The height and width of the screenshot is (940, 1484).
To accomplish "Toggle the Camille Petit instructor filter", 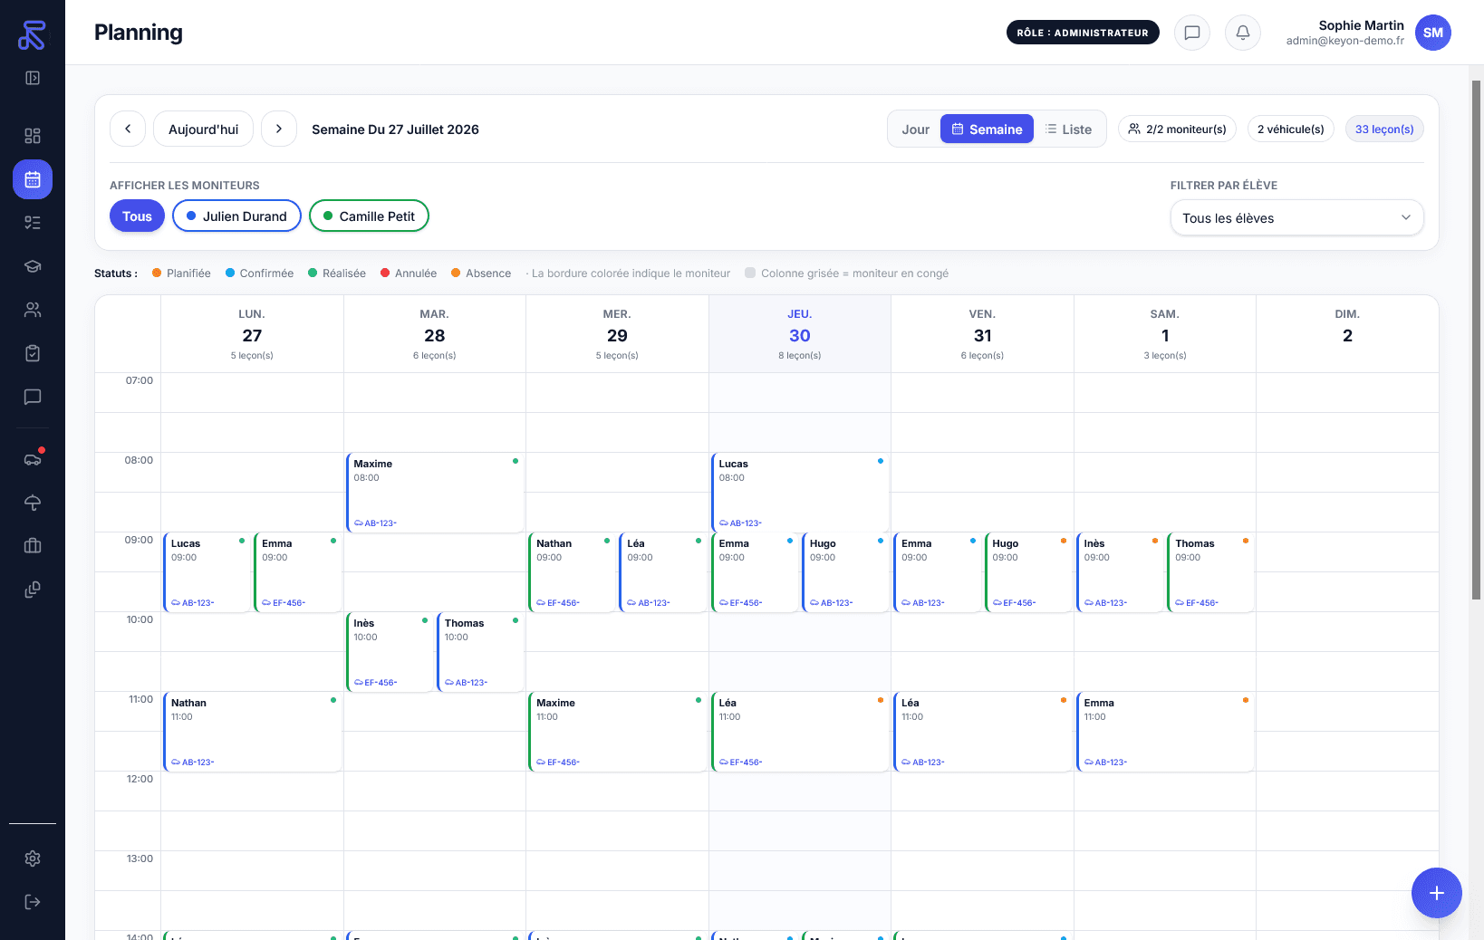I will pos(369,216).
